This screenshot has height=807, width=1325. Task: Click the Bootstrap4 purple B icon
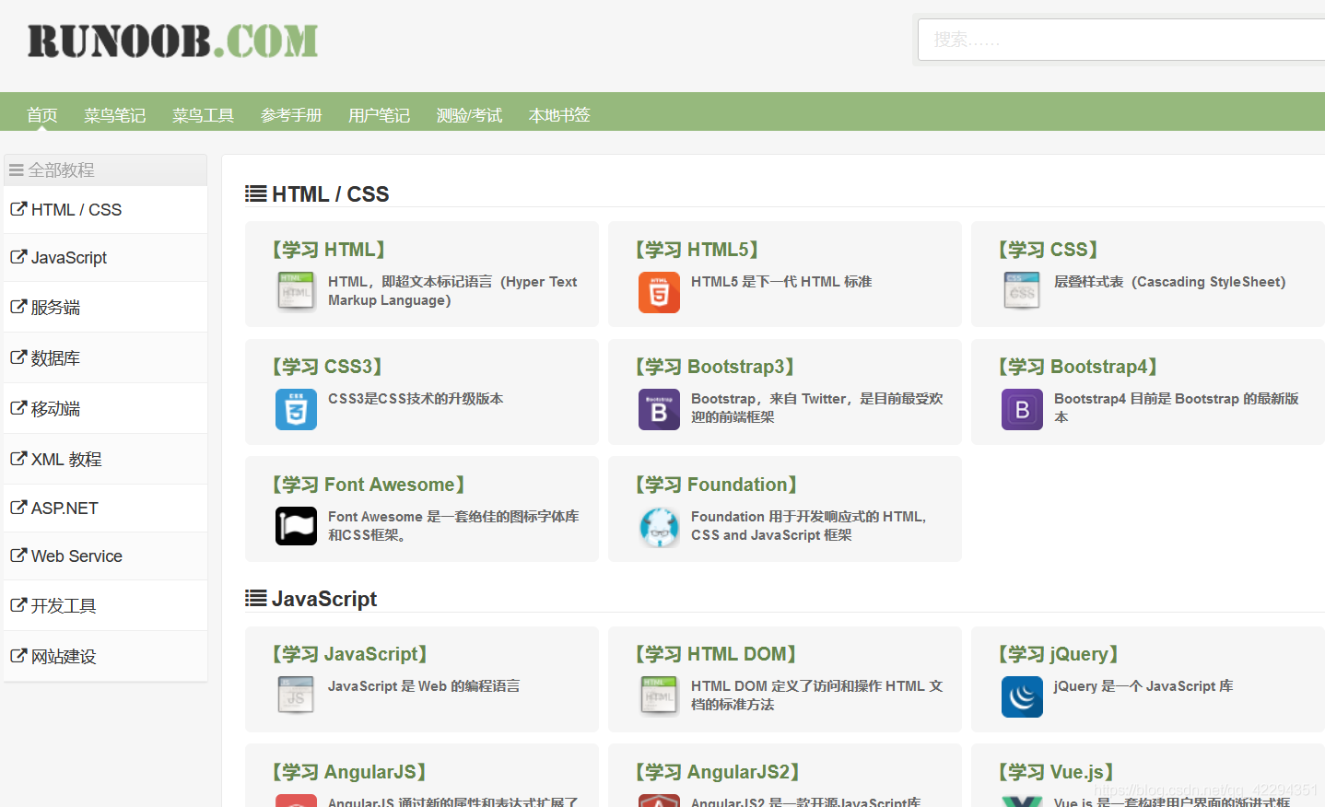coord(1022,409)
